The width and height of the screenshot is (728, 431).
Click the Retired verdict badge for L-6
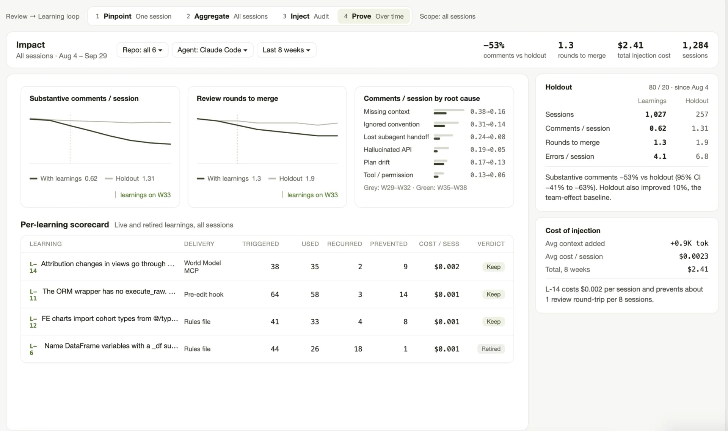[491, 349]
